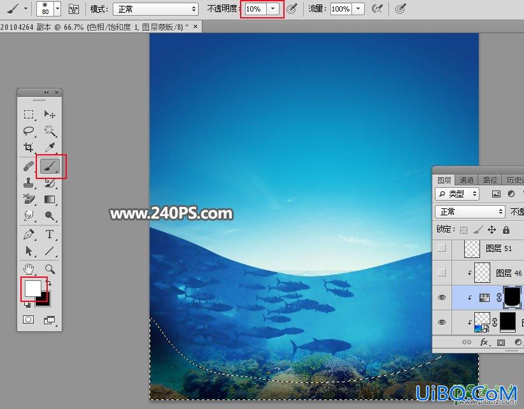Select the Zoom tool
This screenshot has width=524, height=409.
(x=50, y=269)
